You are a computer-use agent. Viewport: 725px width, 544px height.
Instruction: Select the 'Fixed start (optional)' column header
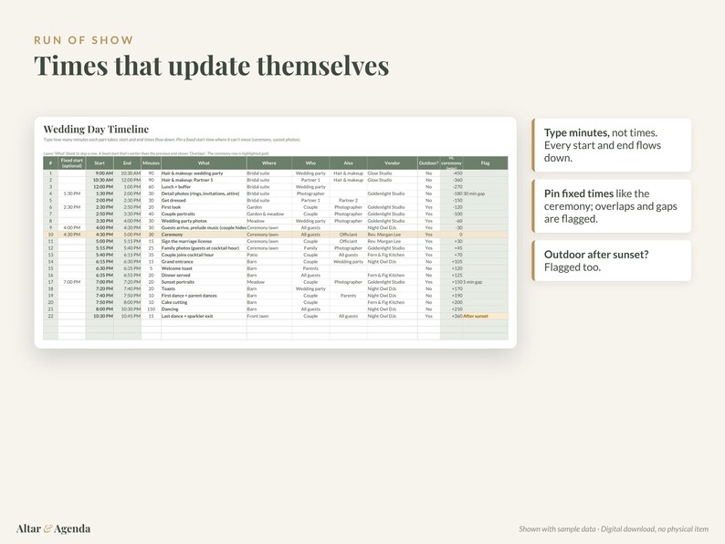pyautogui.click(x=71, y=162)
